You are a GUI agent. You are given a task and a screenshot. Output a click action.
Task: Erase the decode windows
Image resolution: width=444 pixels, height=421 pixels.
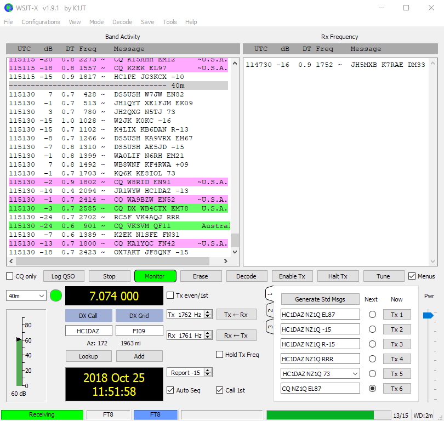[201, 276]
